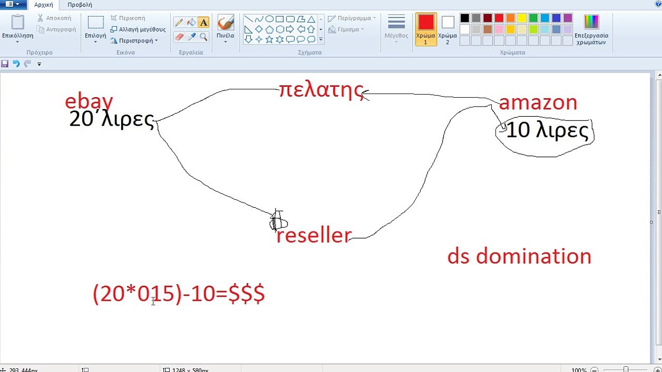Choose the straight line shape
The image size is (662, 372).
249,20
